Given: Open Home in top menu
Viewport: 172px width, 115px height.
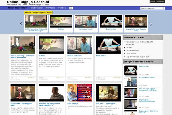Looking at the screenshot, I should pyautogui.click(x=153, y=2).
